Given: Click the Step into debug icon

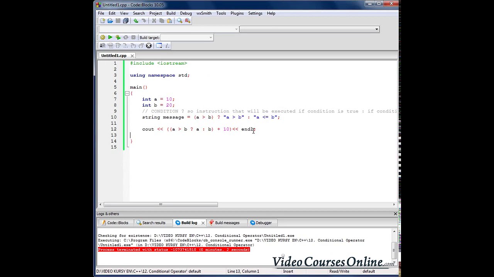Looking at the screenshot, I should coord(133,46).
